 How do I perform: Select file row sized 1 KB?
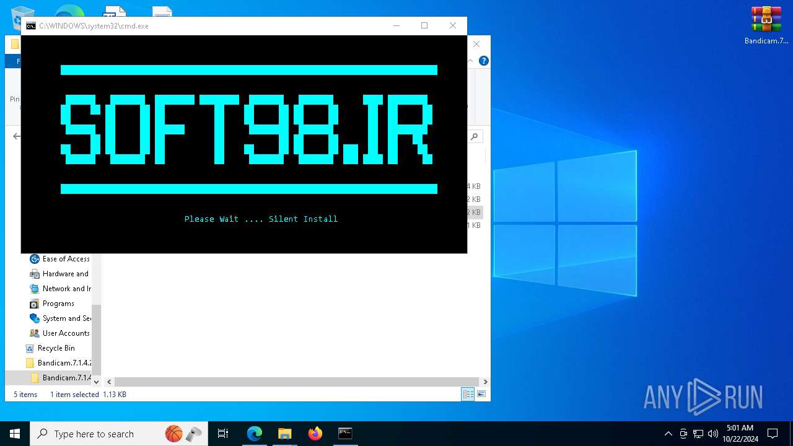pos(473,225)
